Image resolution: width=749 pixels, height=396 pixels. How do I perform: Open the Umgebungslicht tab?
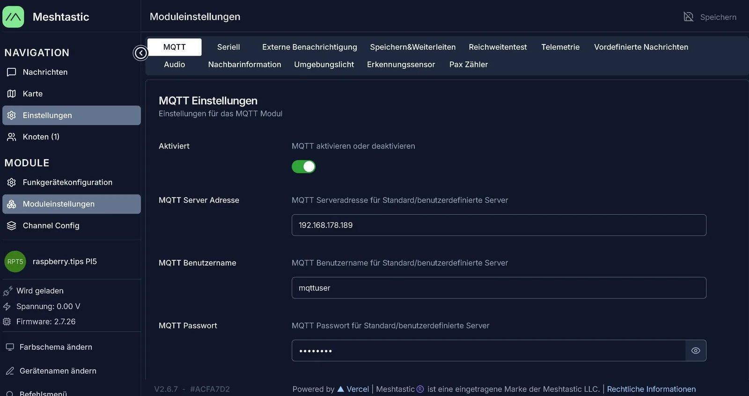click(324, 65)
